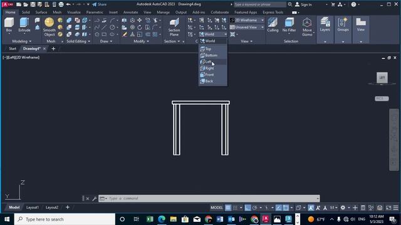
Task: Toggle ortho mode in status bar
Action: coord(247,207)
